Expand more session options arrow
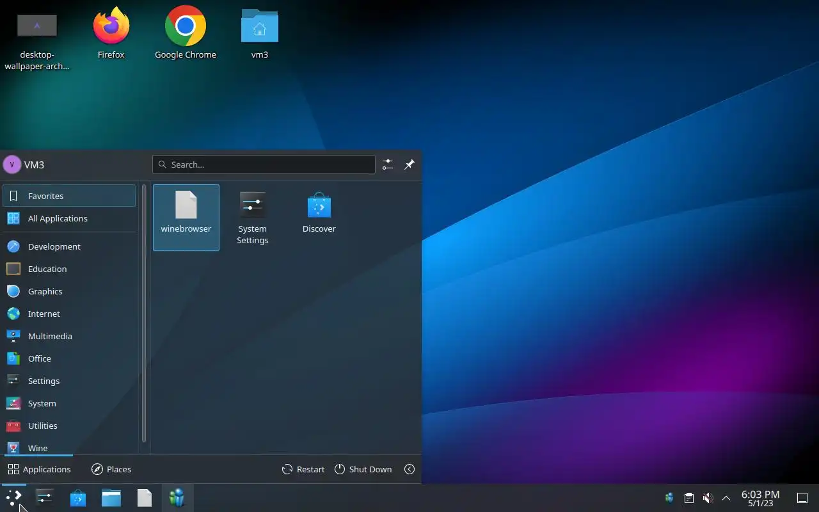Screen dimensions: 819x512 click(x=409, y=469)
